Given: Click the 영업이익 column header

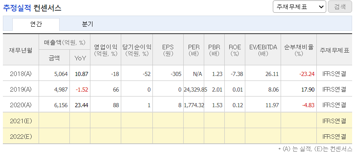Looking at the screenshot, I should click(x=106, y=50).
